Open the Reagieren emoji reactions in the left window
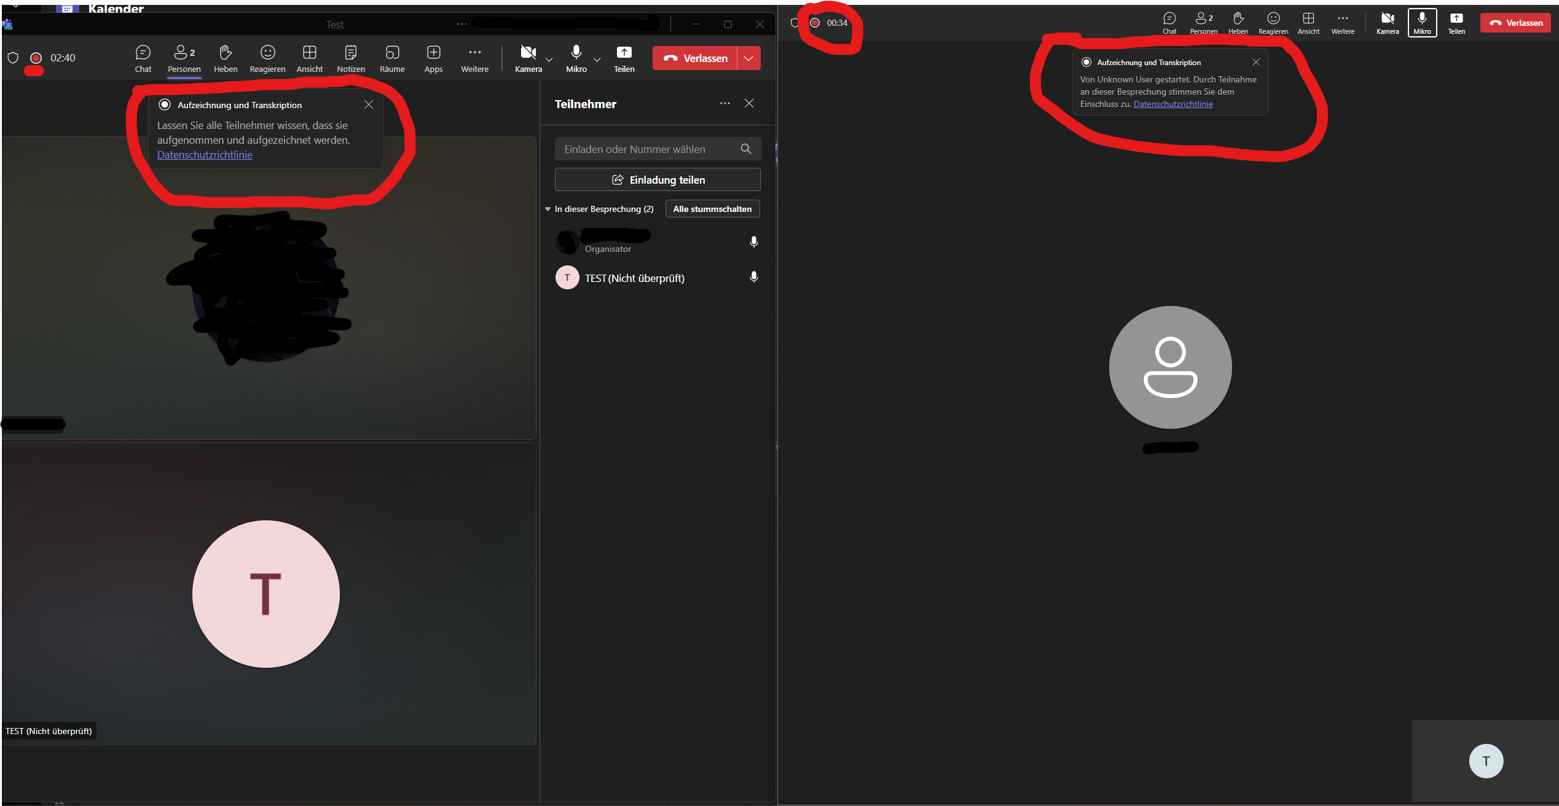This screenshot has width=1559, height=806. [267, 58]
